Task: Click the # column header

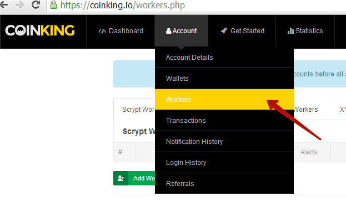Action: (121, 152)
